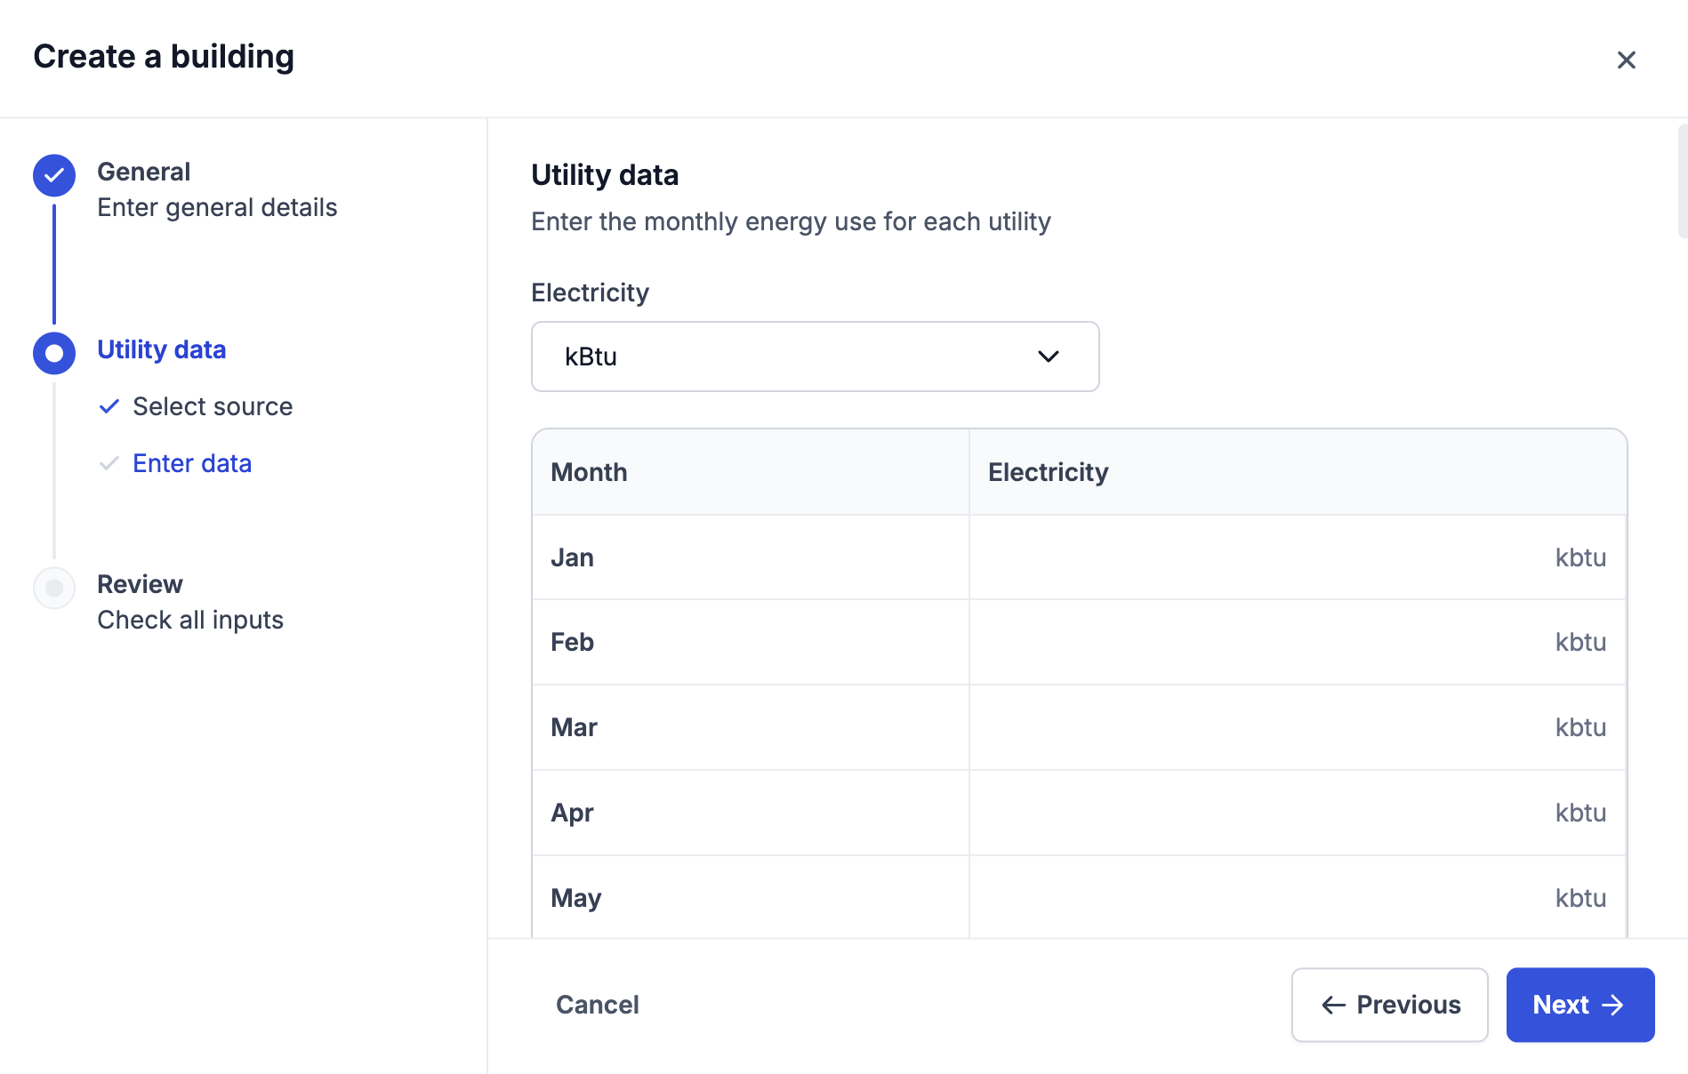Open the Utility data step
This screenshot has width=1688, height=1074.
click(161, 349)
